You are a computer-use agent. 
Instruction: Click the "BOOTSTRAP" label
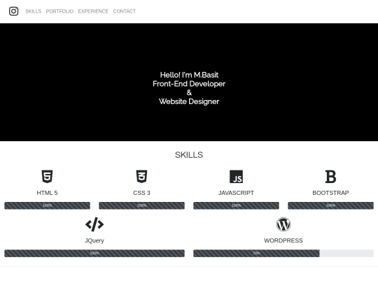(x=330, y=193)
